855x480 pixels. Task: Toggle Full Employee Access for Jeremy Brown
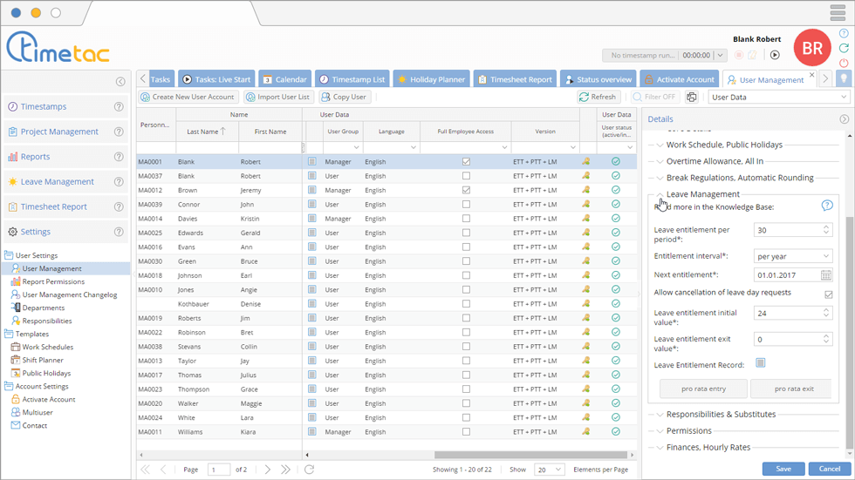point(466,190)
